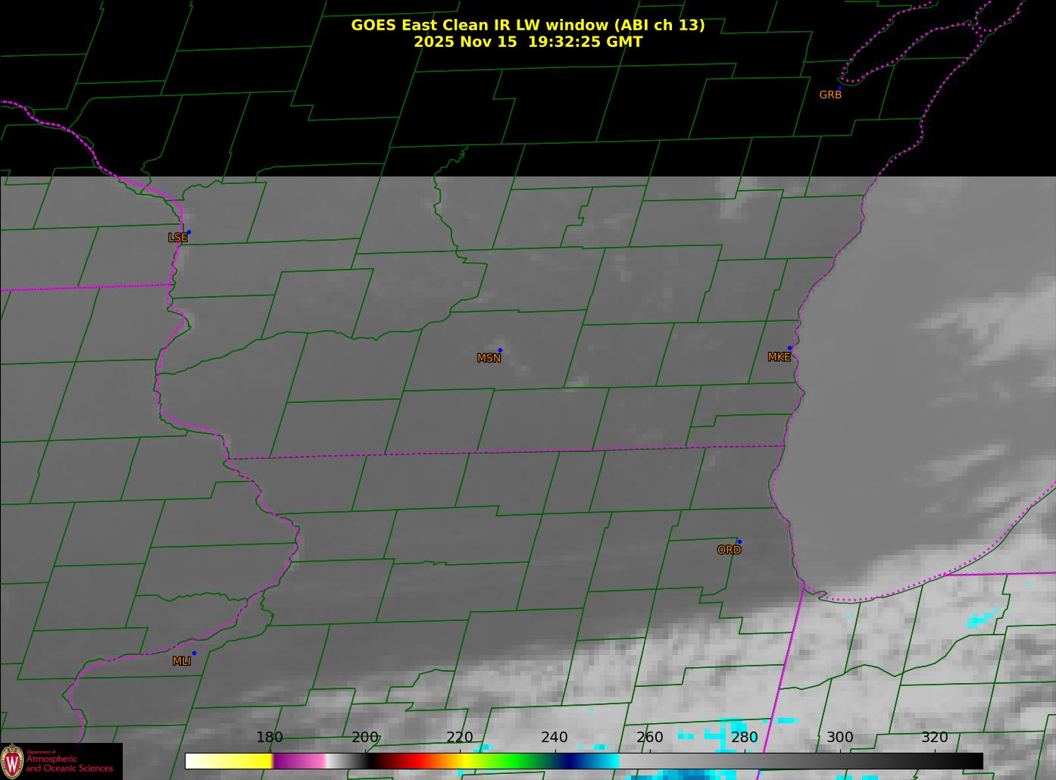Click the 300 colorbar label
Screen dimensions: 1056x780
tap(840, 738)
